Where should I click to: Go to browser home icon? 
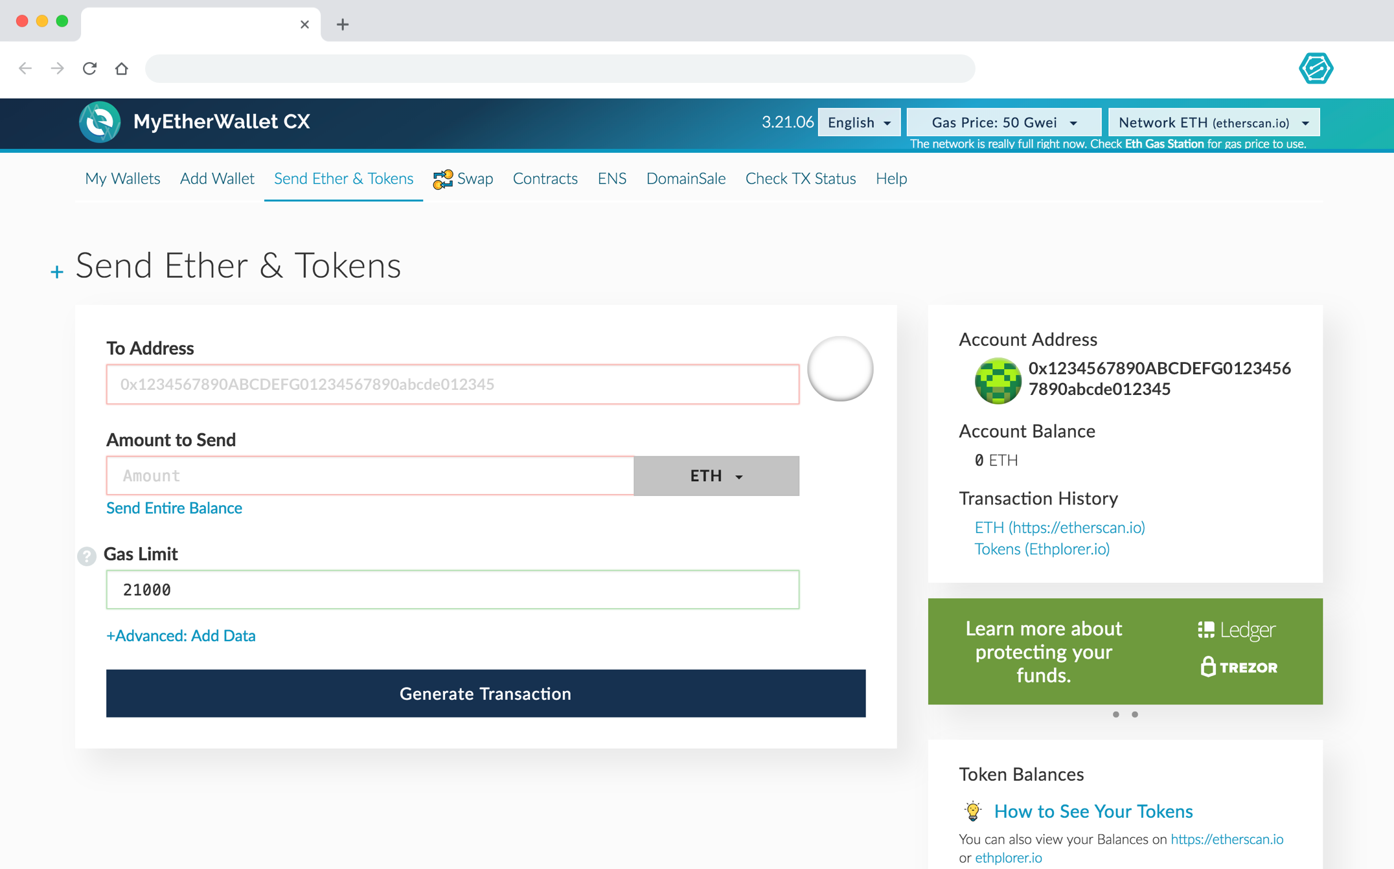(x=122, y=68)
